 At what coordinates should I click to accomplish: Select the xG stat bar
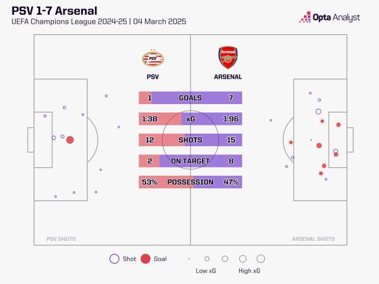(190, 119)
